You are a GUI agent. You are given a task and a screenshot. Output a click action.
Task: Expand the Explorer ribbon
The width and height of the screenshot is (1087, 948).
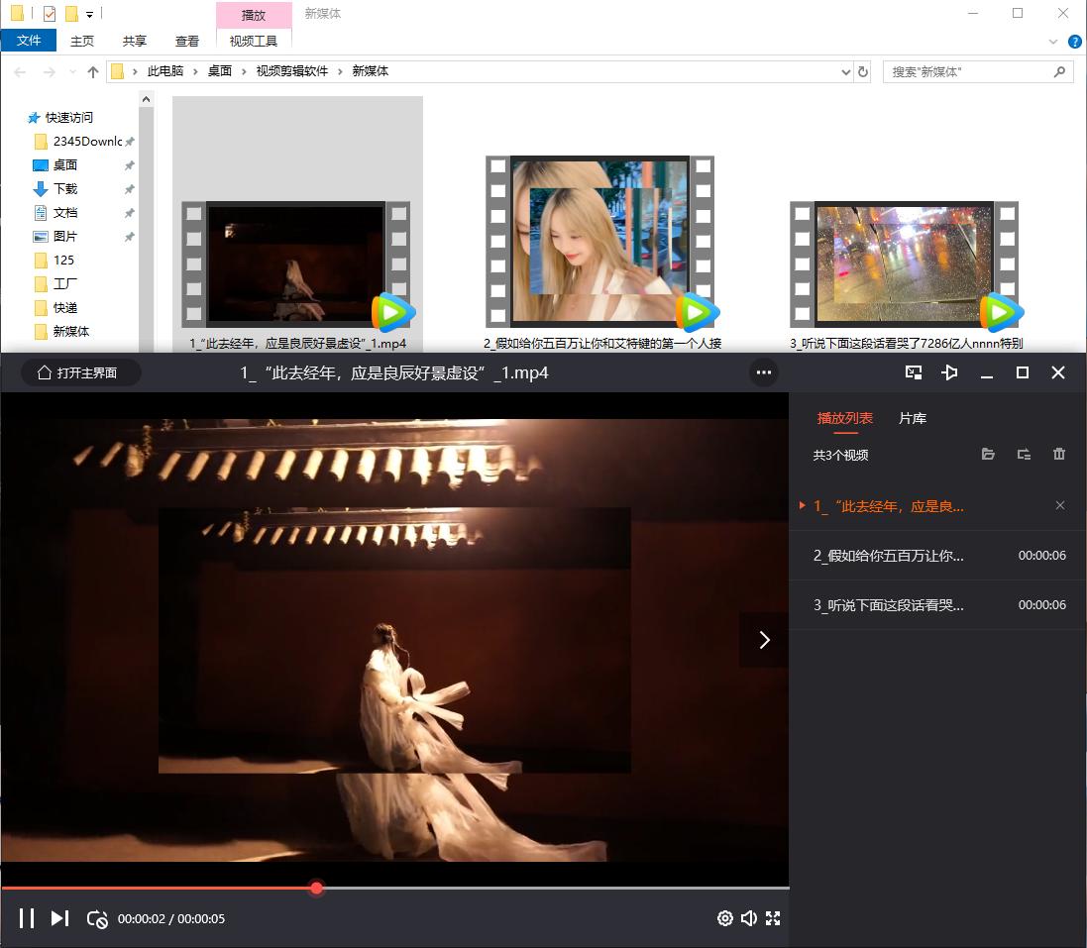pos(1053,42)
